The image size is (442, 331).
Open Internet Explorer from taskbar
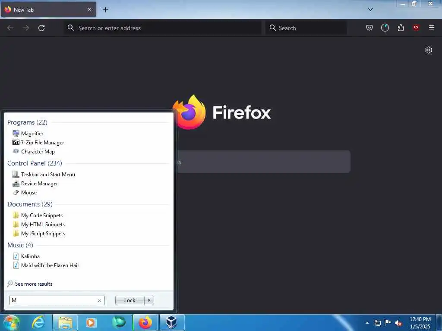click(38, 322)
